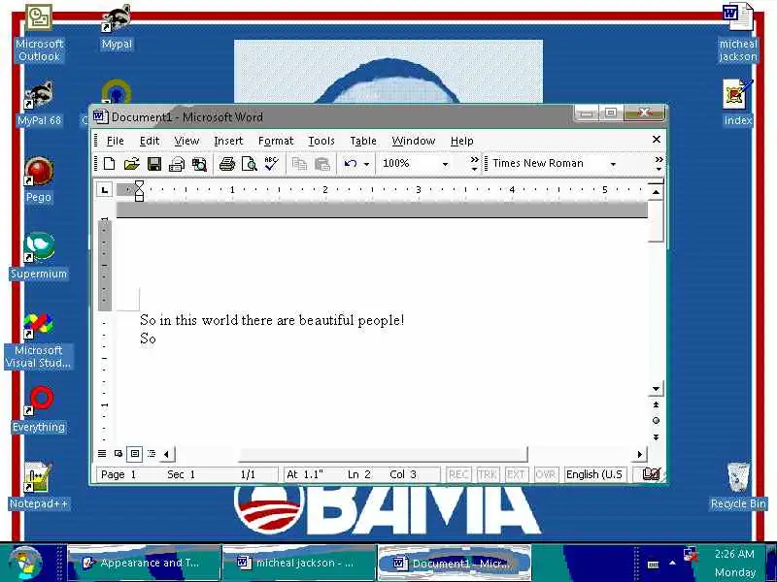777x582 pixels.
Task: Select the Everything desktop shortcut
Action: click(x=39, y=409)
